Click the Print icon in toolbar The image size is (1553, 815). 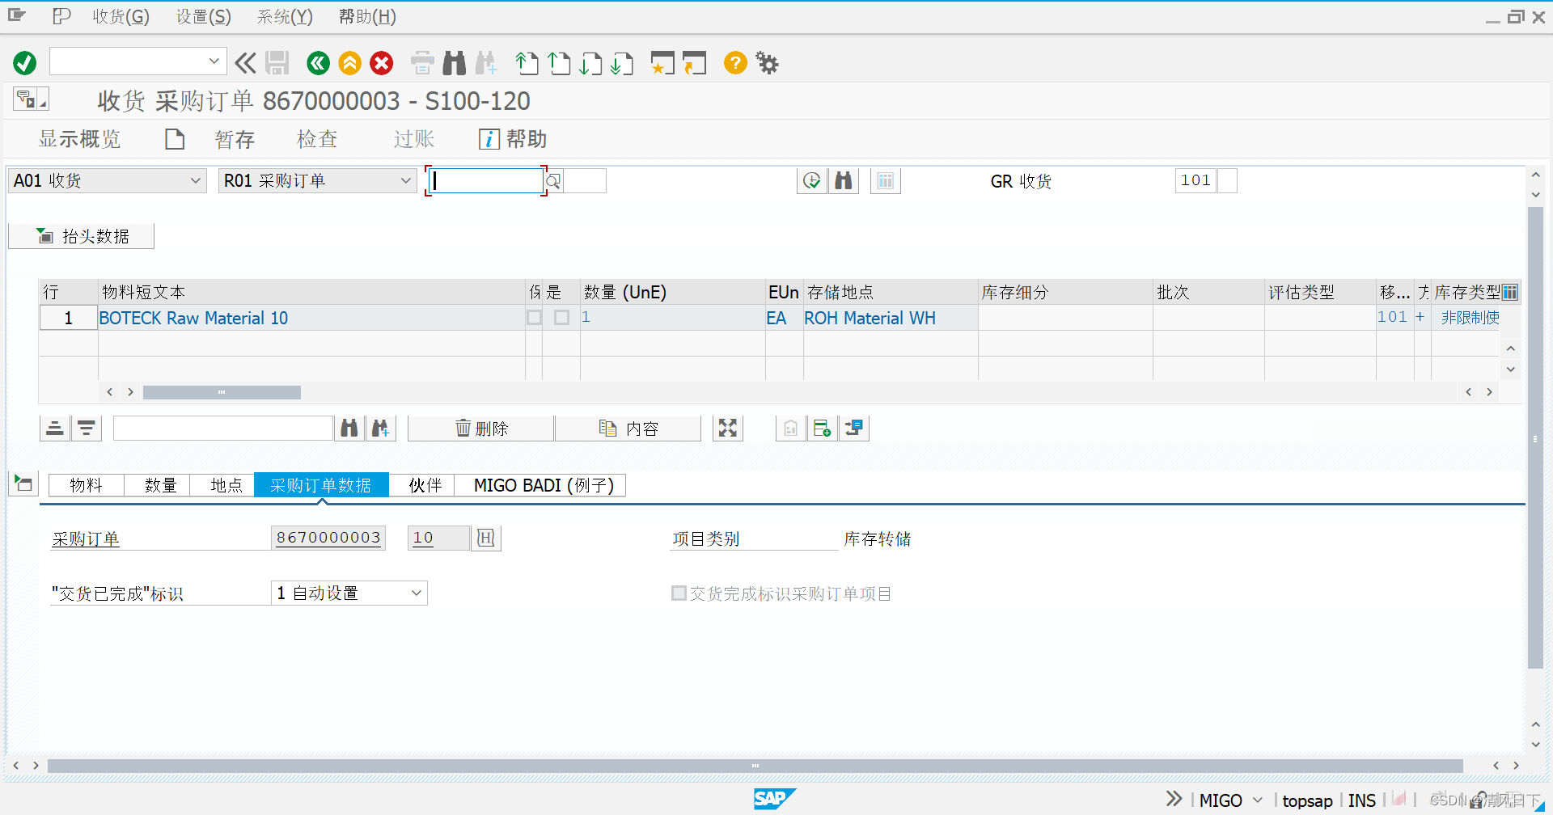pos(422,63)
